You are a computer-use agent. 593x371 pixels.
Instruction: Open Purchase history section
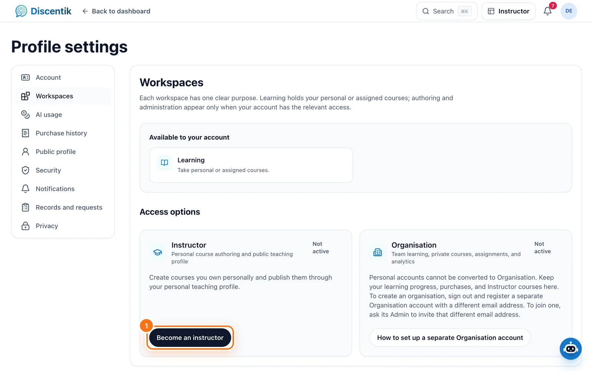(63, 133)
